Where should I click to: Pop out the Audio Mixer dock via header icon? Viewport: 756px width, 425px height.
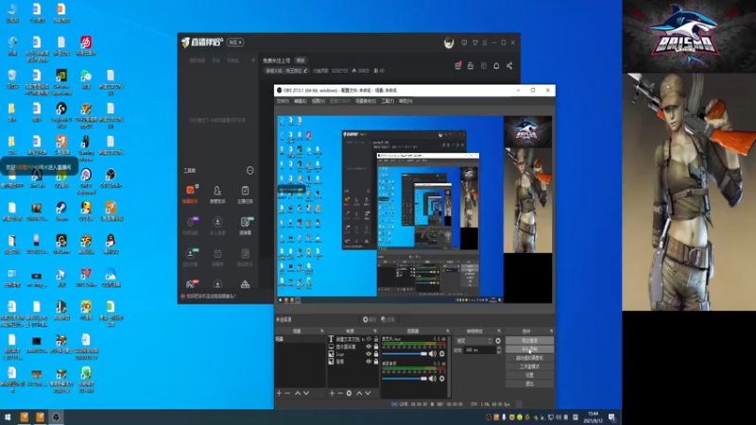pos(447,331)
